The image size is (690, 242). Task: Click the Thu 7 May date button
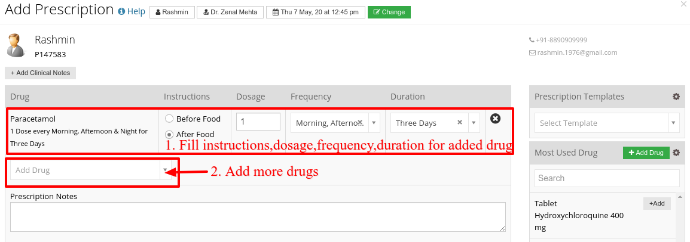pos(316,13)
